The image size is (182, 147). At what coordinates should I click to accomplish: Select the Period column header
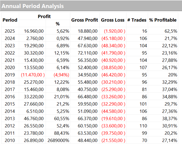10,20
